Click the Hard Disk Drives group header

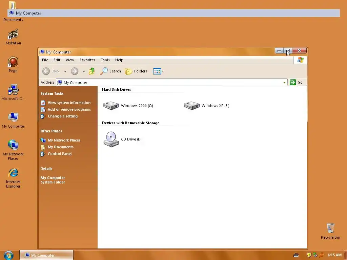(x=117, y=89)
